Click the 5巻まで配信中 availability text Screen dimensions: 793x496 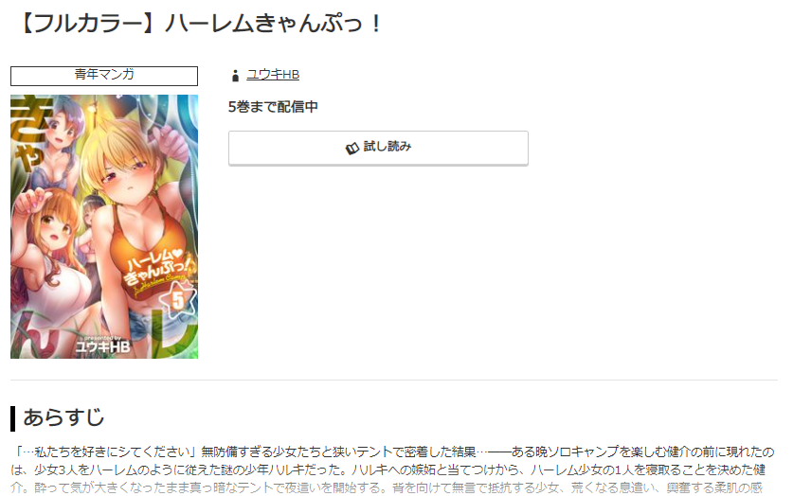273,107
